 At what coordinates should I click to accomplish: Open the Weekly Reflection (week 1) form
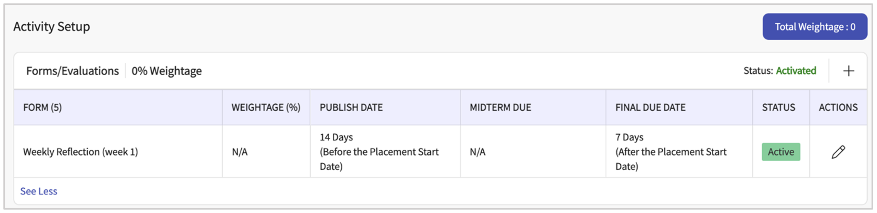tap(80, 152)
